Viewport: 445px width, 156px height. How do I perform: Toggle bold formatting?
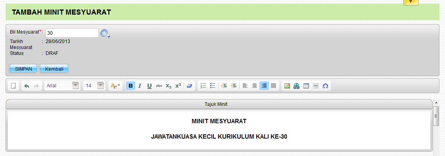130,86
